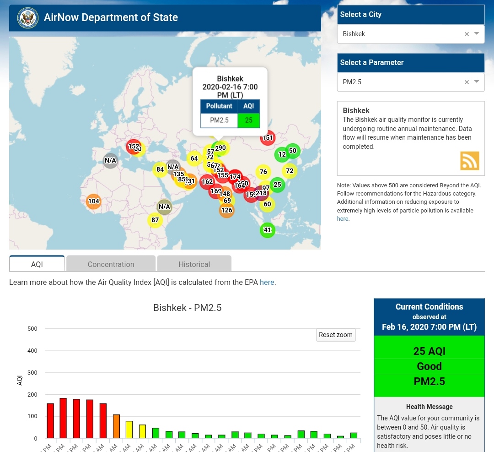This screenshot has height=452, width=494.
Task: Open the Historical tab
Action: pyautogui.click(x=194, y=264)
